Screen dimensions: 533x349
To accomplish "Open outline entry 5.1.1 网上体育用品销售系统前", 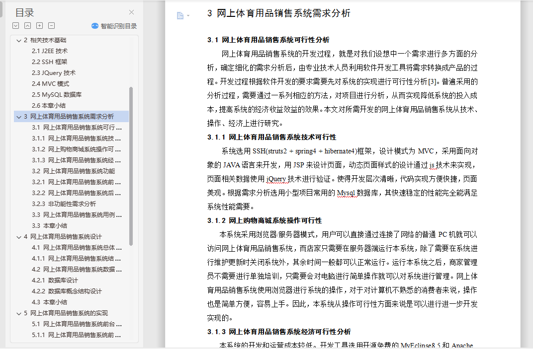I will (77, 335).
